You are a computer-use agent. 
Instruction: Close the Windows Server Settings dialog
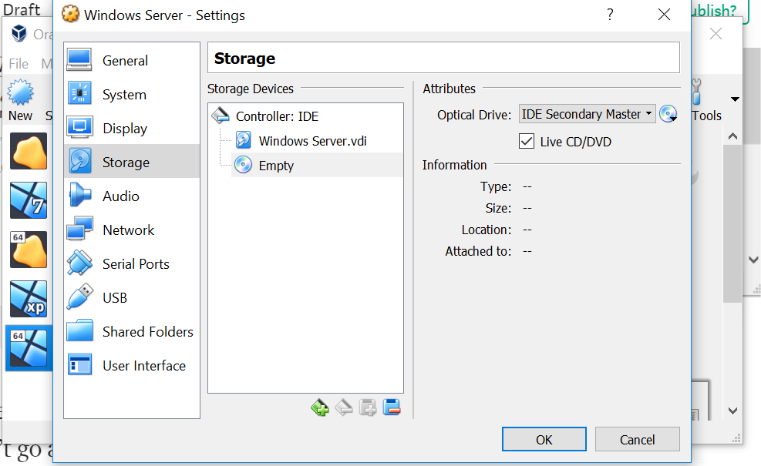coord(664,15)
